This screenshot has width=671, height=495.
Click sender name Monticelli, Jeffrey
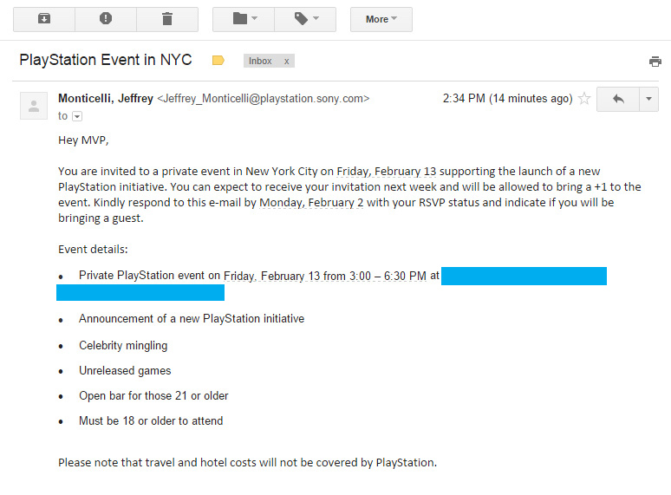pos(105,99)
